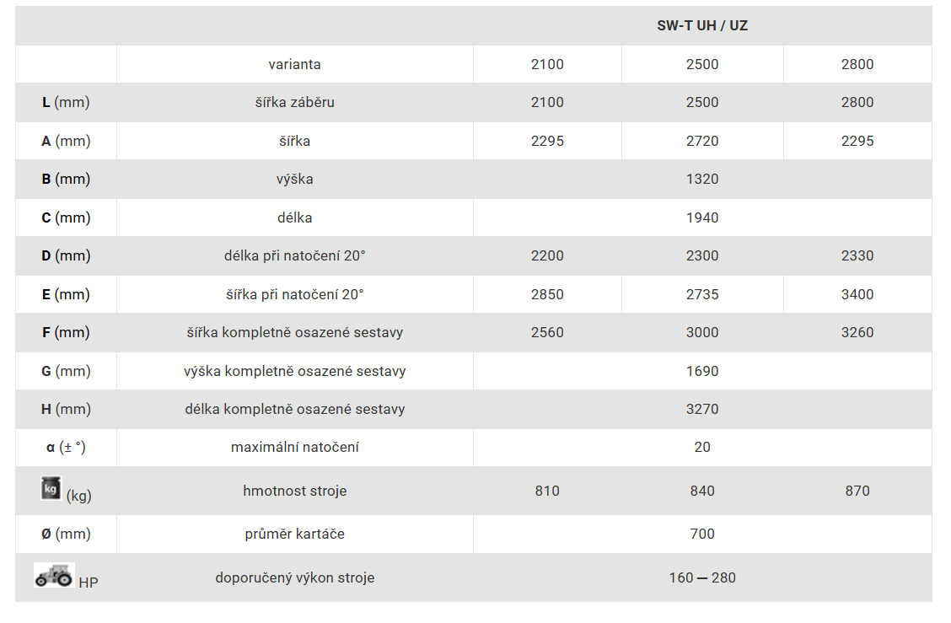
Task: Select the 'výška kompletně osazené sestavy' label
Action: coord(295,371)
